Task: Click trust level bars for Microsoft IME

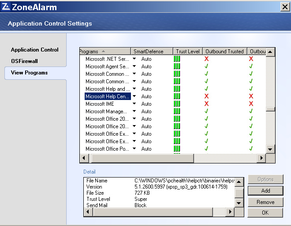Action: tap(177, 104)
